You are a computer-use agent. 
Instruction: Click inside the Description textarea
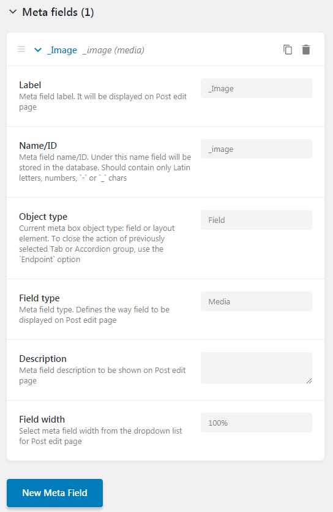coord(256,368)
